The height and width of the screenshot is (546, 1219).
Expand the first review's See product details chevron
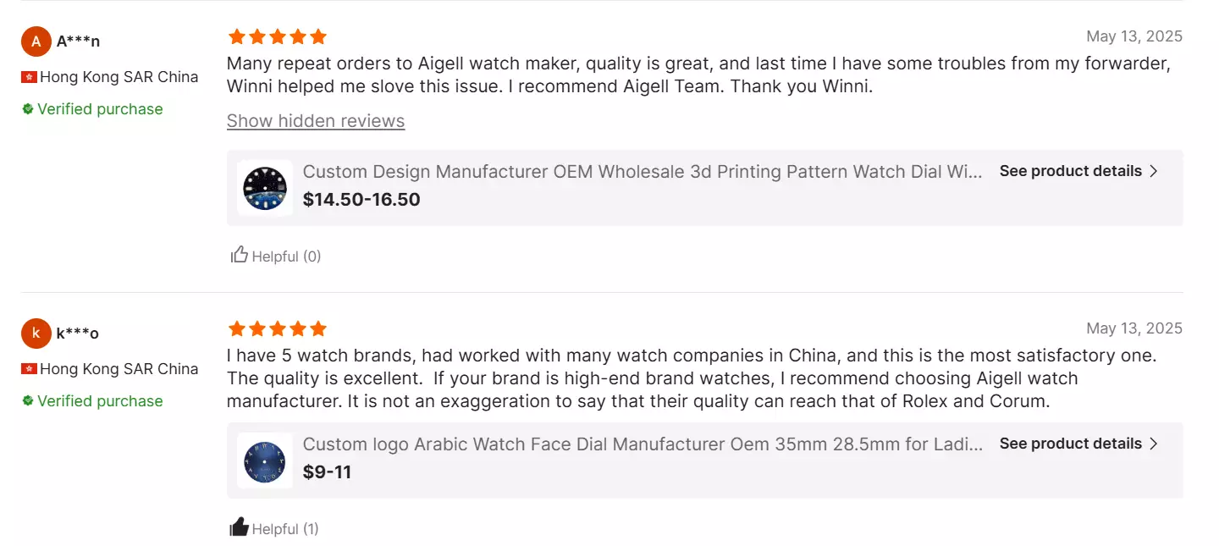pyautogui.click(x=1153, y=170)
